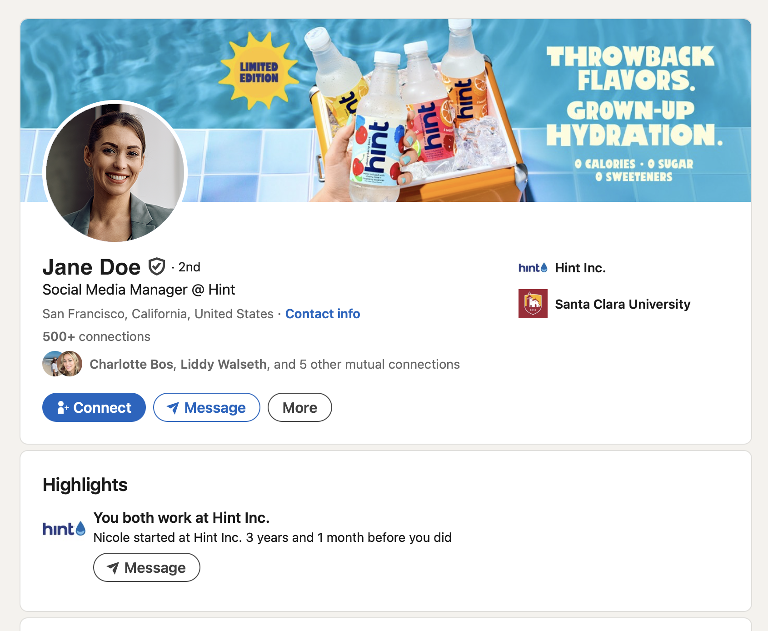Viewport: 768px width, 631px height.
Task: Open the Contact info link
Action: tap(323, 314)
